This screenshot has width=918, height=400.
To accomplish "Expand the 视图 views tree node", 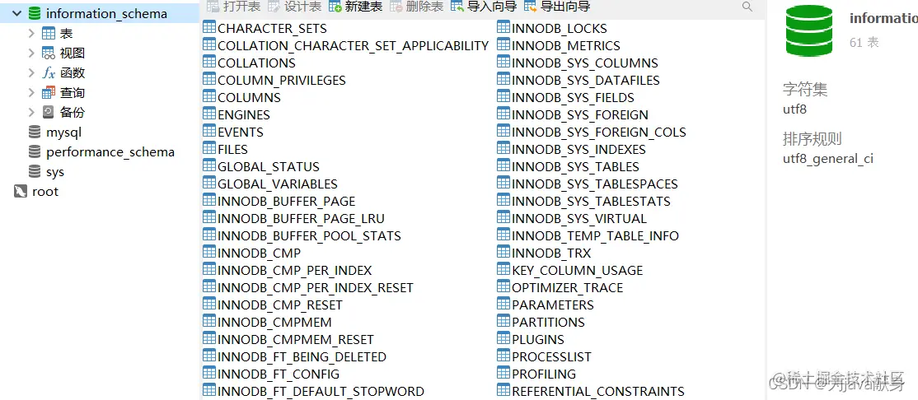I will 31,53.
